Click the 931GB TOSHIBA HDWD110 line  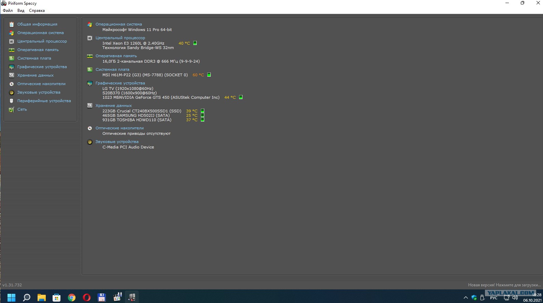pyautogui.click(x=137, y=120)
